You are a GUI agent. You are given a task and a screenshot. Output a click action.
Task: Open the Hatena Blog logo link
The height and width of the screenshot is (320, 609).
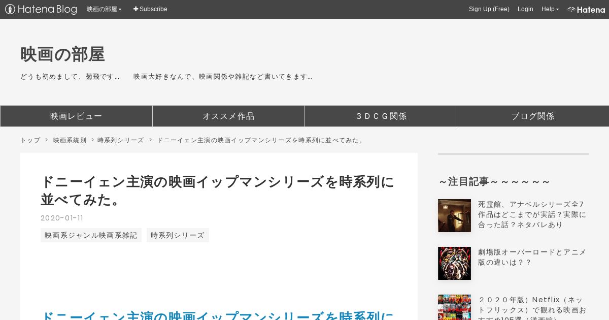tap(41, 9)
